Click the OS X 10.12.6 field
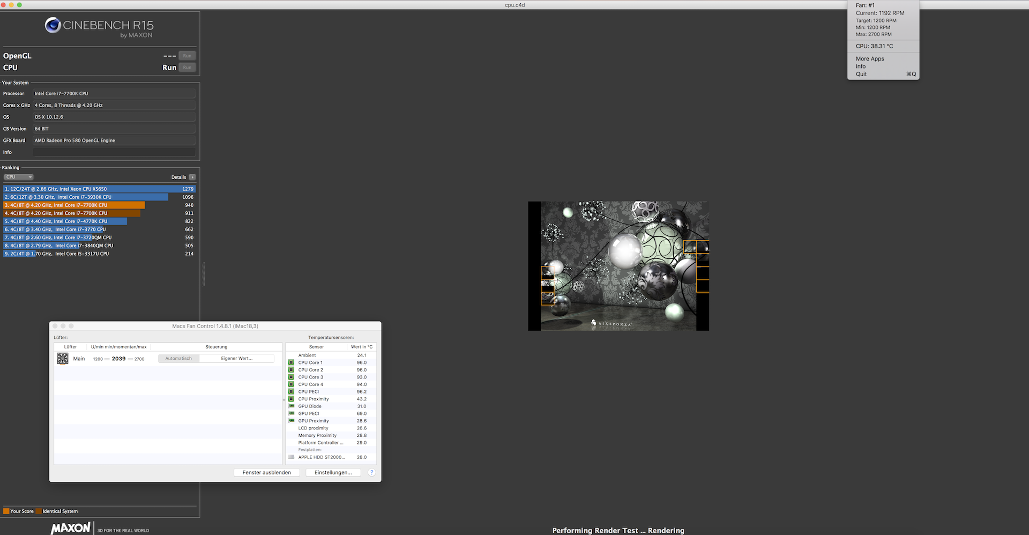 pos(114,117)
